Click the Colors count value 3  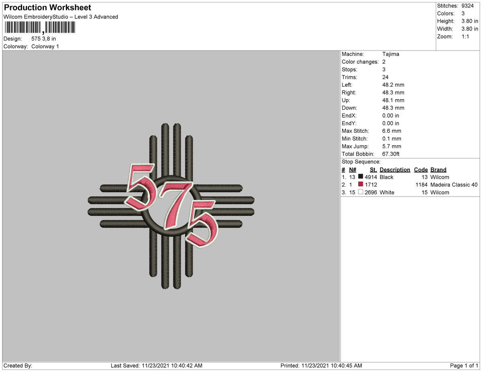pyautogui.click(x=464, y=14)
